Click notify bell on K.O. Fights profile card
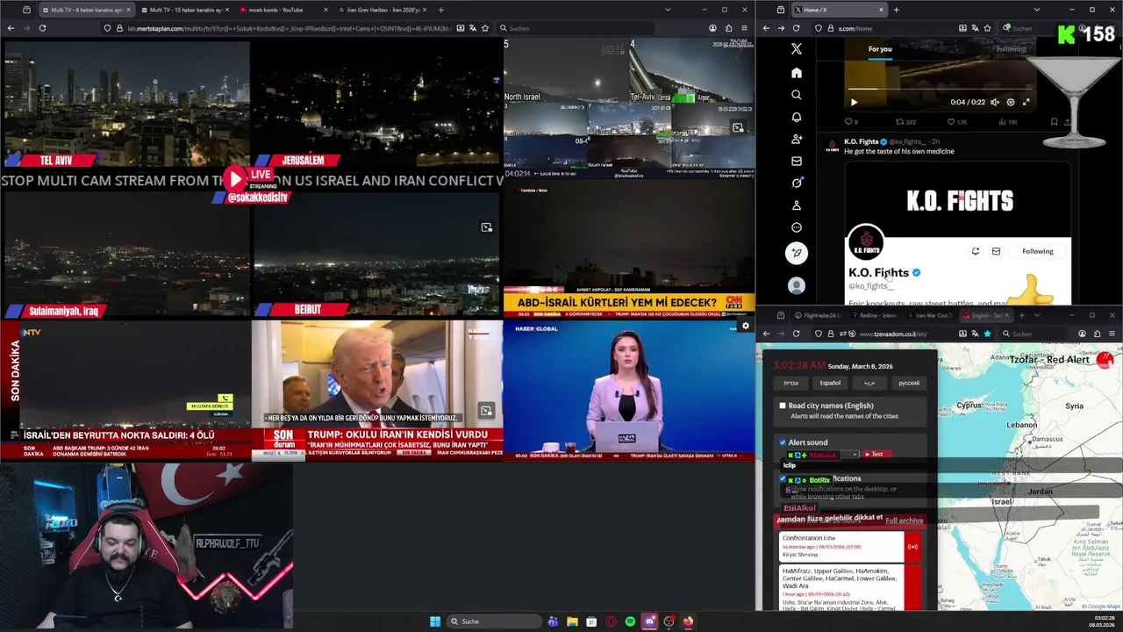The height and width of the screenshot is (632, 1123). [975, 251]
